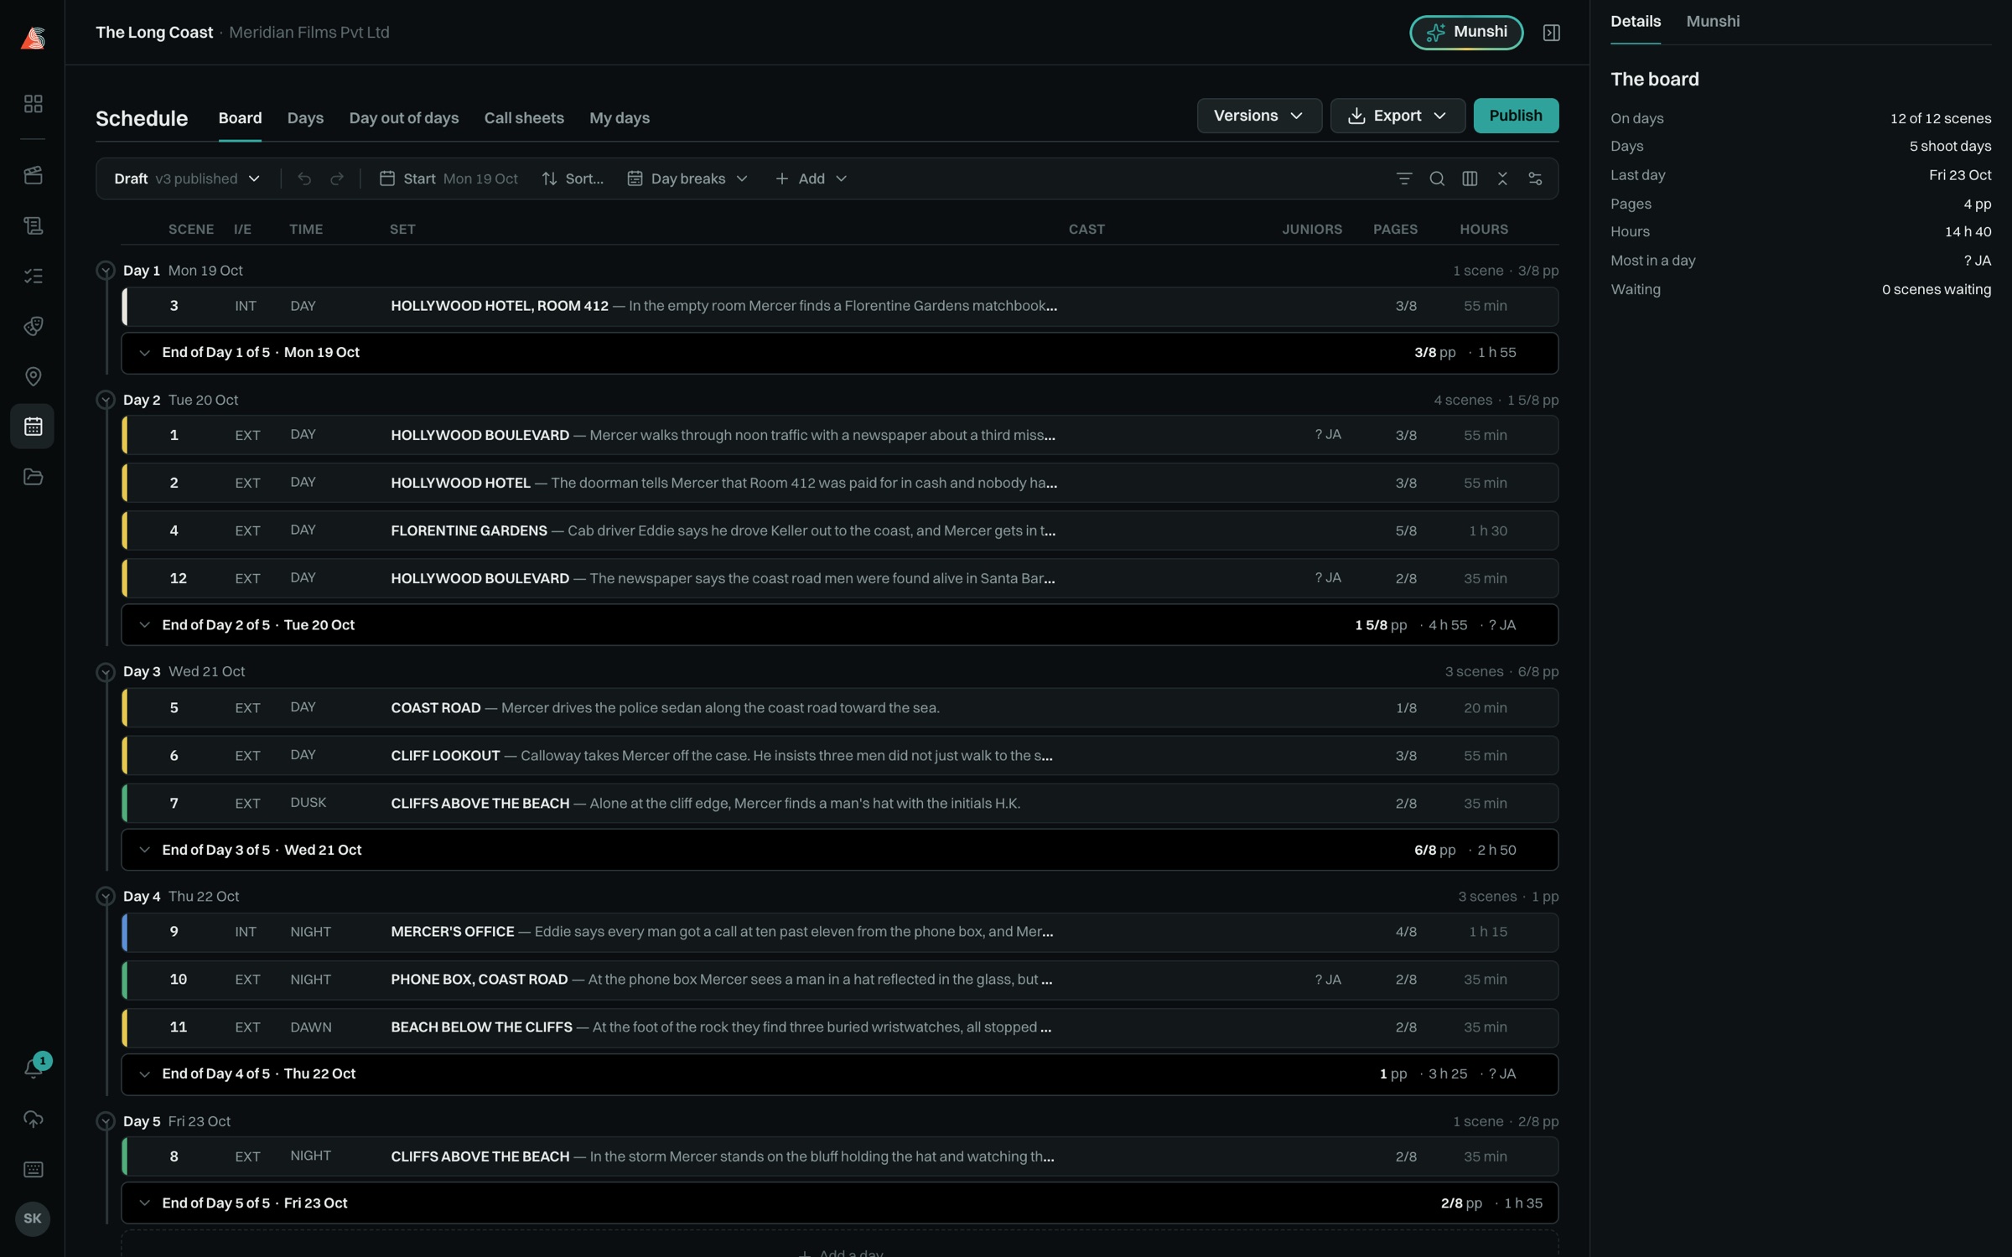Open the display settings sliders icon
The image size is (2012, 1257).
1535,178
